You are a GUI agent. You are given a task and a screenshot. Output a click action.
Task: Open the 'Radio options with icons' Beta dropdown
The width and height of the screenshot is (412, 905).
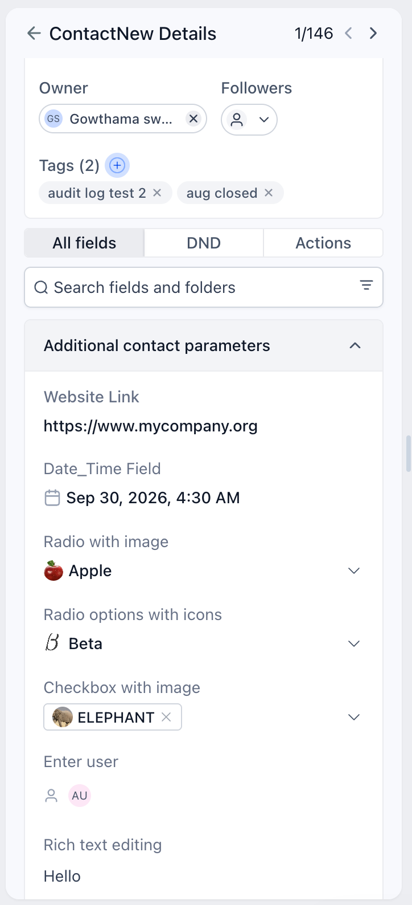pyautogui.click(x=354, y=644)
